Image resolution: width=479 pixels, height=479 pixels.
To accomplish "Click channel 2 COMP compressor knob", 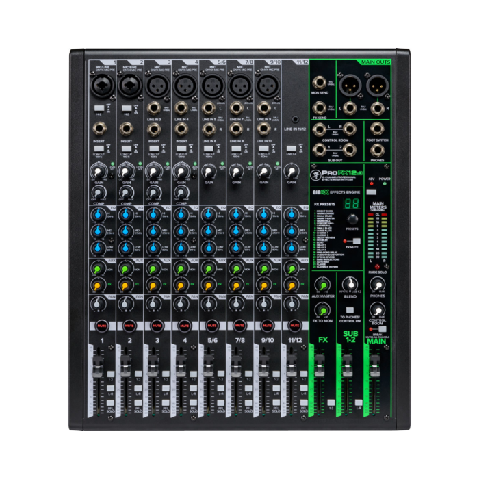I will (x=126, y=193).
